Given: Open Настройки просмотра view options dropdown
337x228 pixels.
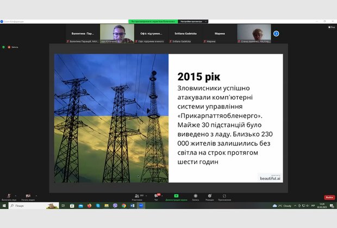Looking at the screenshot, I should pyautogui.click(x=192, y=21).
